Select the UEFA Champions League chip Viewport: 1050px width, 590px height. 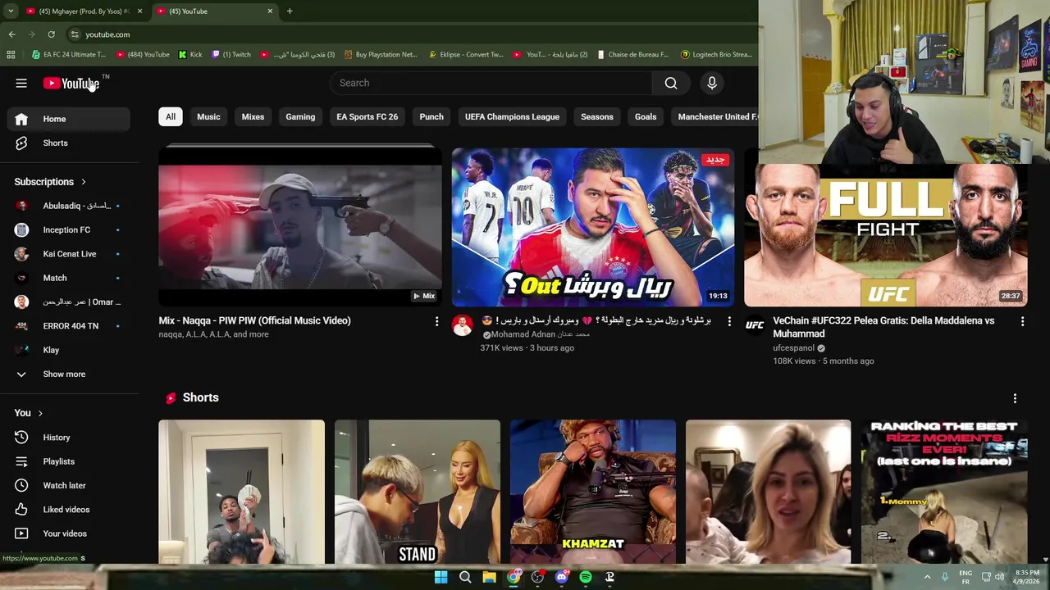pyautogui.click(x=512, y=116)
